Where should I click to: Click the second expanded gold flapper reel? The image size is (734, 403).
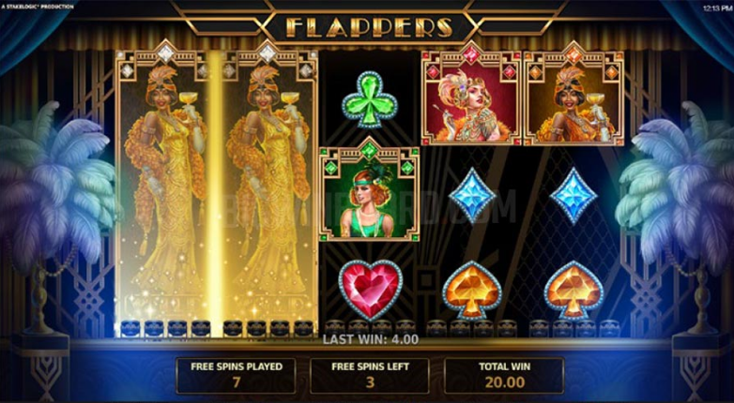point(268,189)
